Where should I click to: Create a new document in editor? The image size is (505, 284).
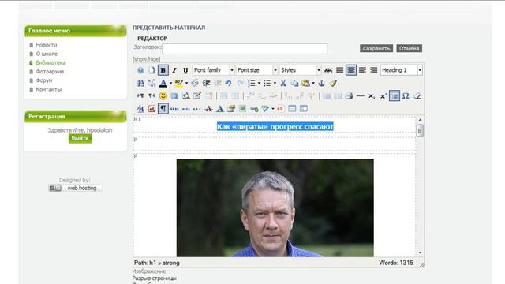point(151,70)
